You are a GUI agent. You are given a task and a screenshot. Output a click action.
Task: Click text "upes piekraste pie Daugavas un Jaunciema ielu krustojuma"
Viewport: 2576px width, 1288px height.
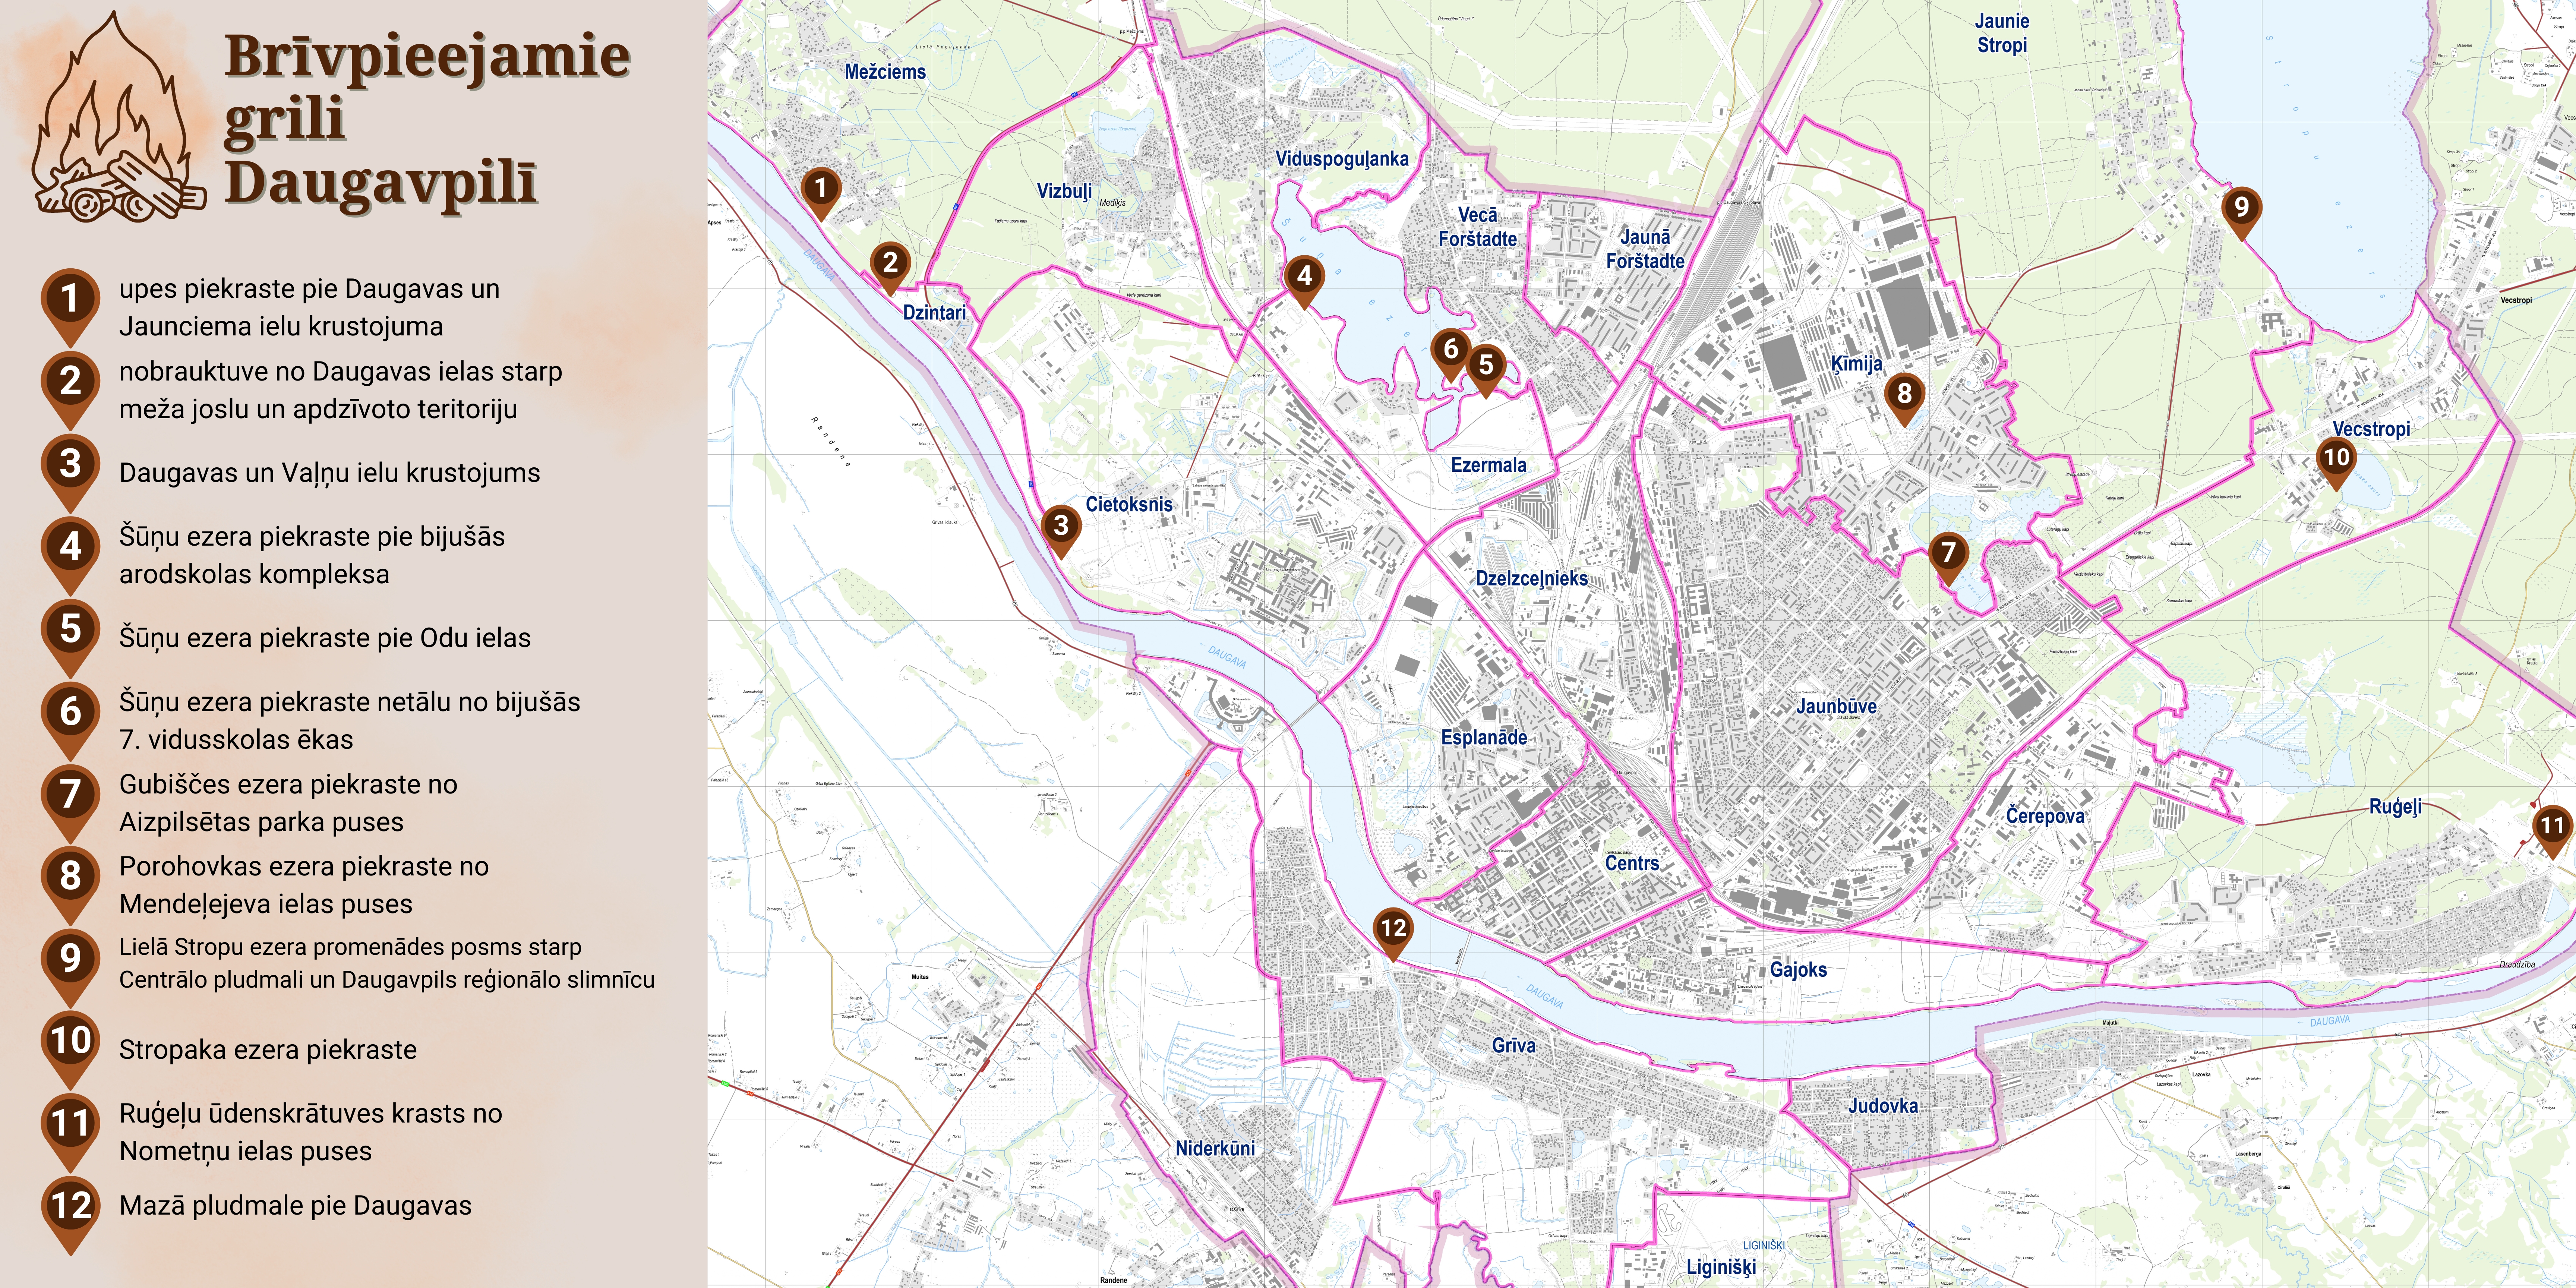[x=309, y=307]
